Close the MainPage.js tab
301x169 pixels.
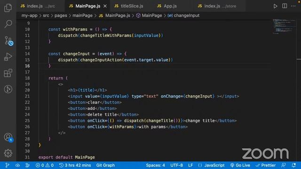(x=105, y=6)
